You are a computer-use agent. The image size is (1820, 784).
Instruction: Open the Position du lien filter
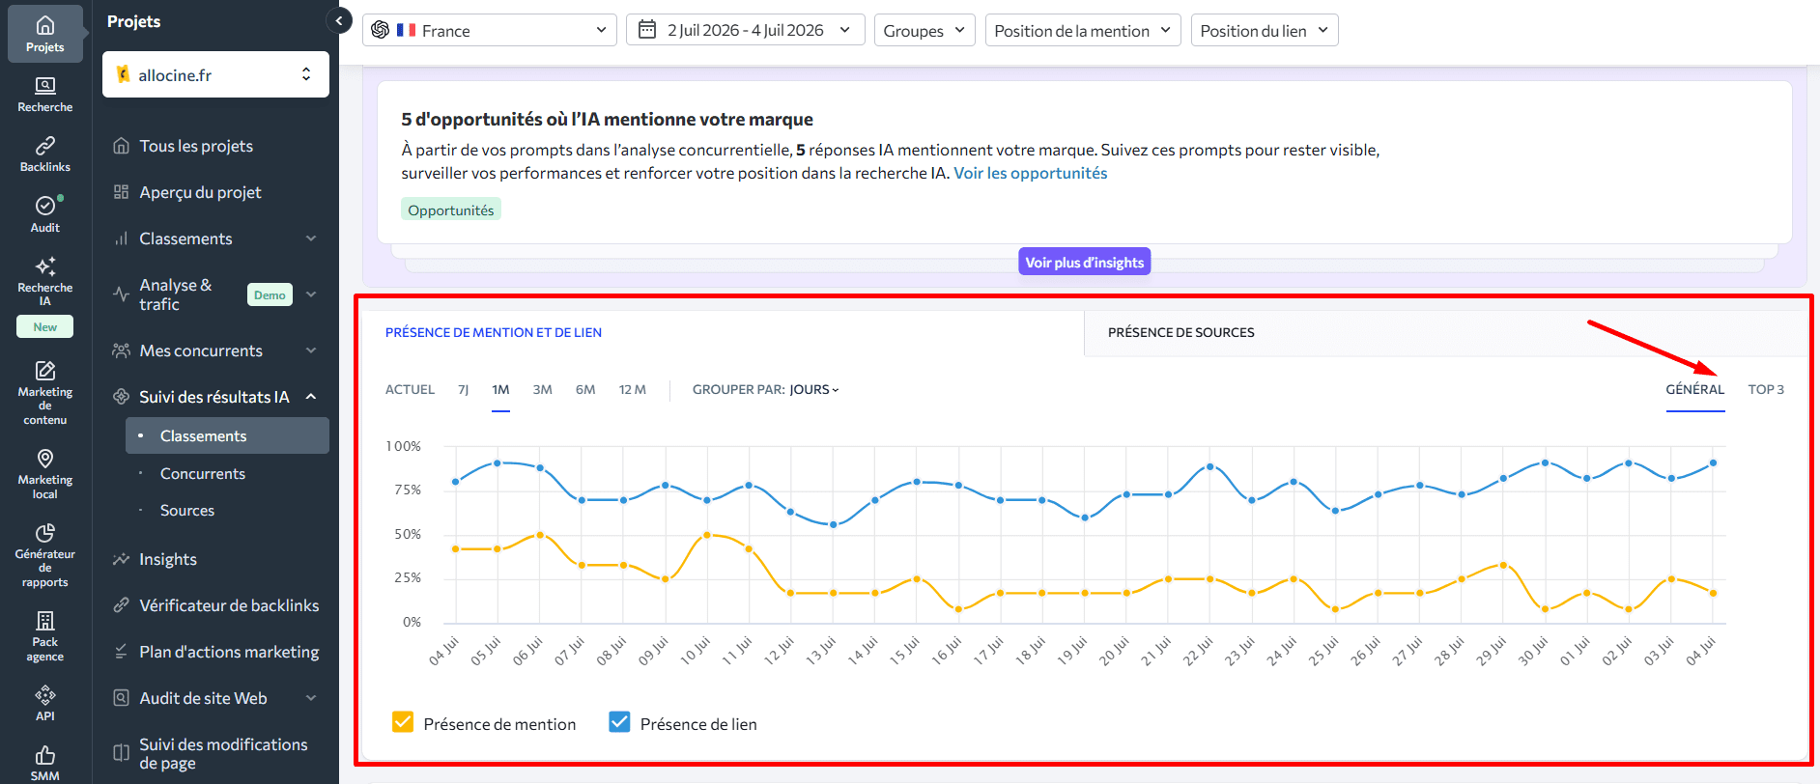(x=1264, y=30)
